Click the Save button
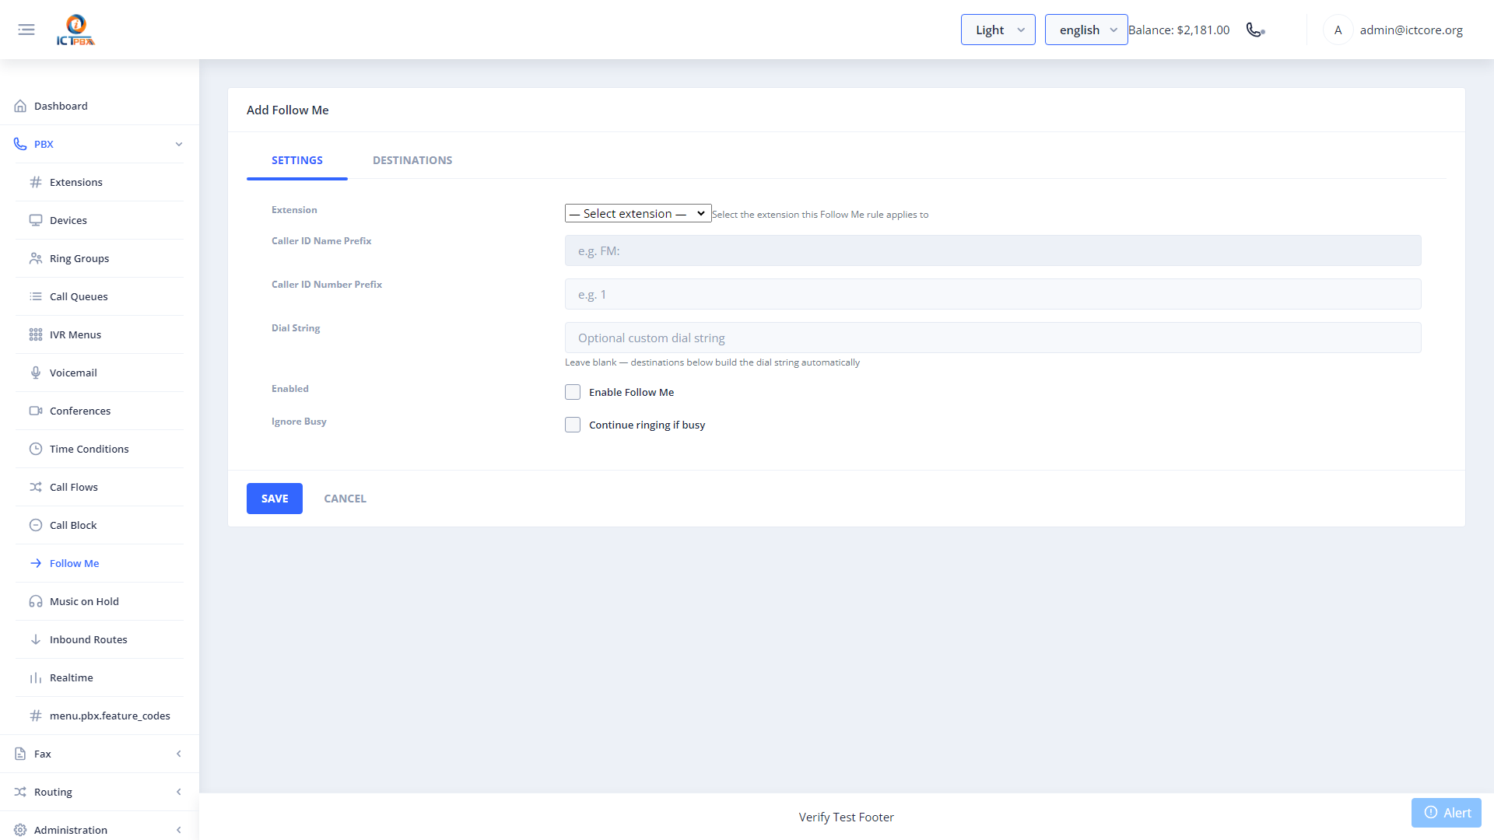This screenshot has height=840, width=1494. point(275,499)
